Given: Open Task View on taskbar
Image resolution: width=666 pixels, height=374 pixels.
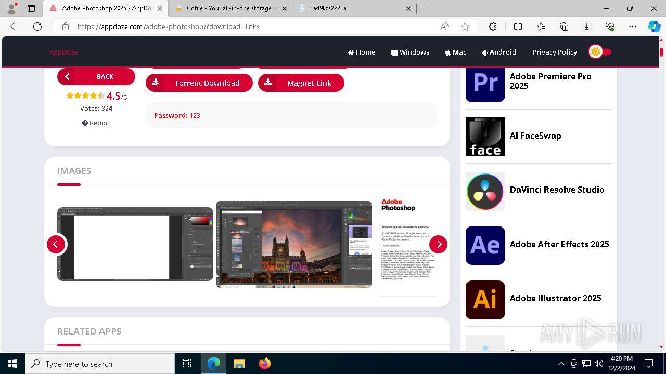Looking at the screenshot, I should point(187,364).
